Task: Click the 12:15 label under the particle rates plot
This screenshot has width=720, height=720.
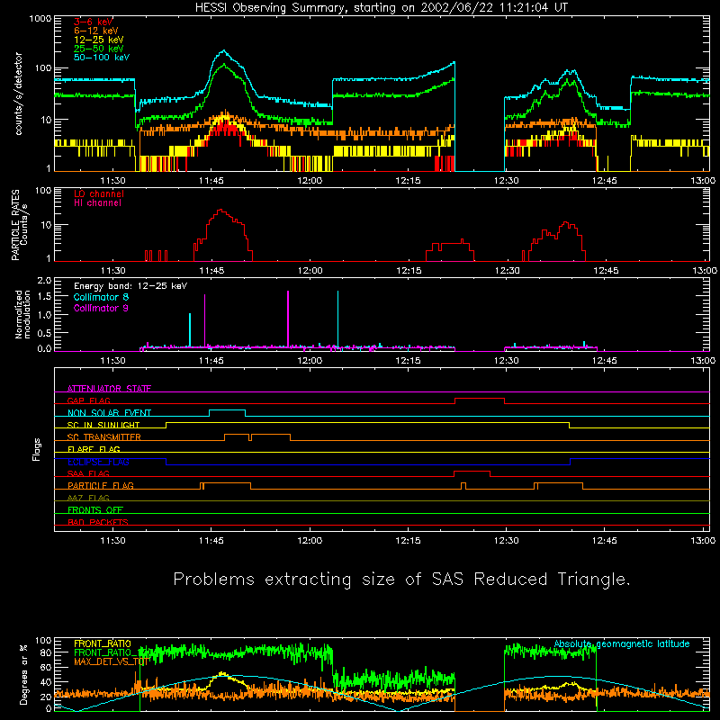Action: (x=409, y=271)
